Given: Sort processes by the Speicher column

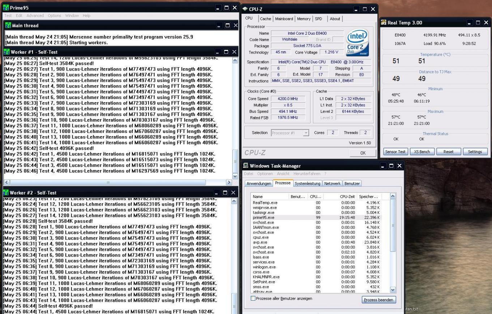Looking at the screenshot, I should point(369,197).
